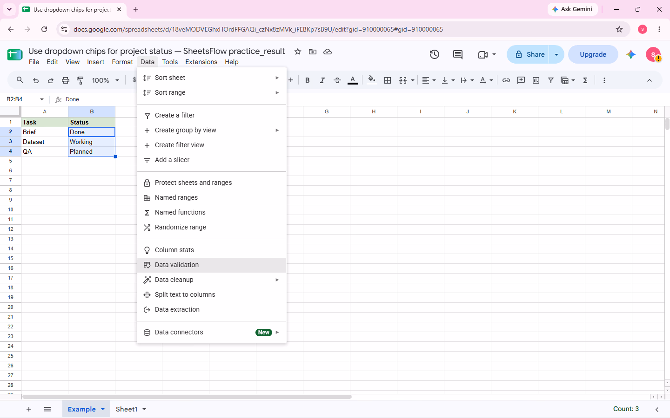Select column G header

(x=327, y=111)
